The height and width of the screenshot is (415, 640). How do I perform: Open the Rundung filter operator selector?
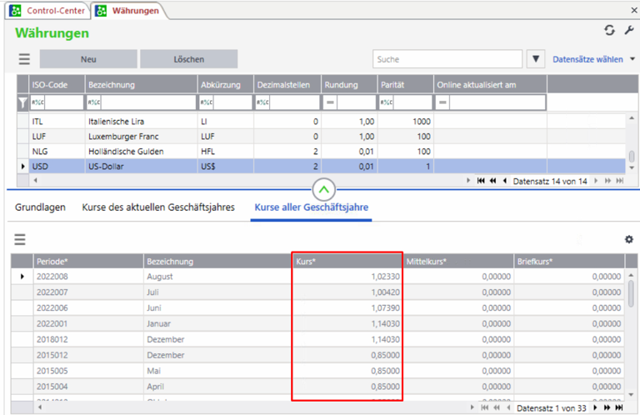tap(330, 102)
